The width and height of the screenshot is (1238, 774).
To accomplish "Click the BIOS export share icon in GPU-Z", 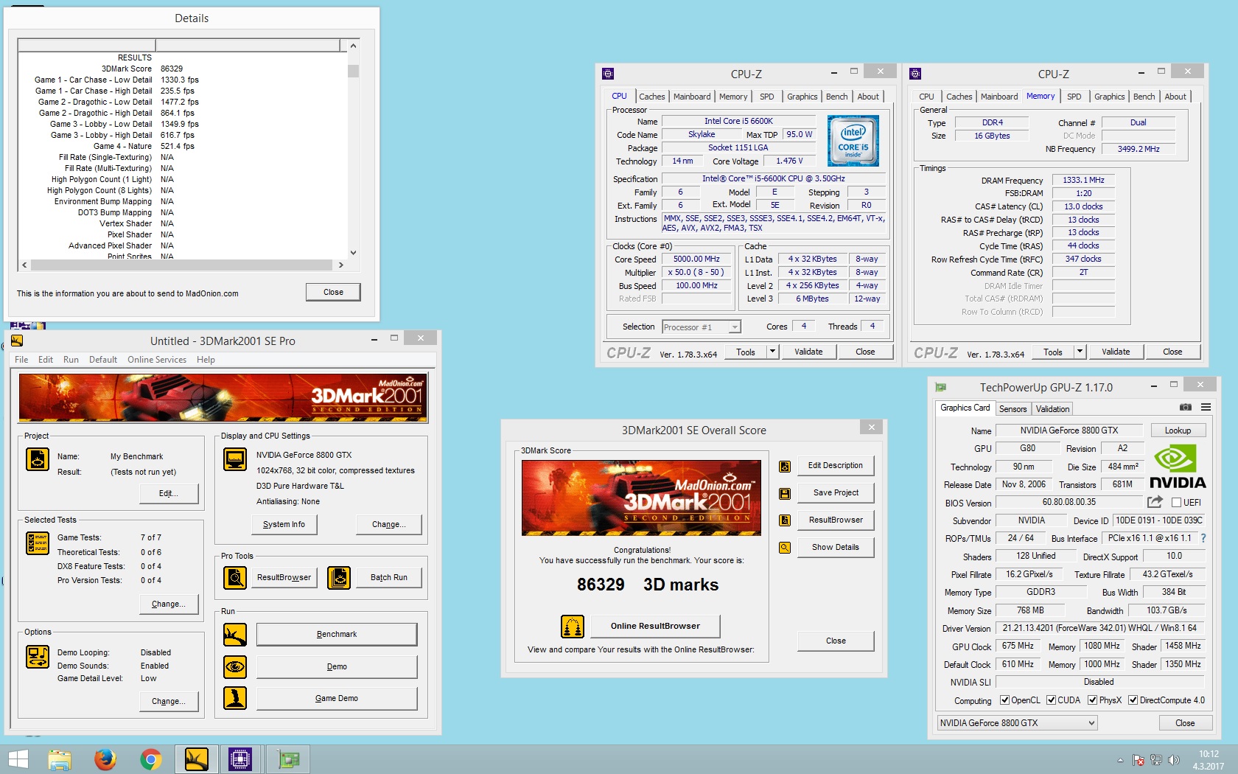I will pyautogui.click(x=1155, y=502).
